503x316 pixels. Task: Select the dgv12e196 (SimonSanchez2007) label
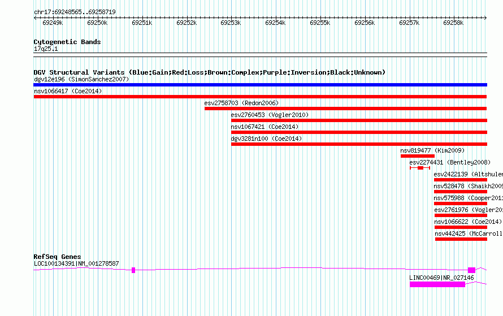click(x=81, y=79)
